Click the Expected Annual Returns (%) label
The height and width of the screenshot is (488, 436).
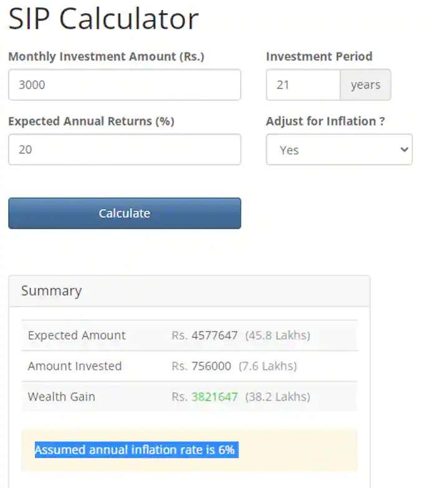pyautogui.click(x=91, y=122)
